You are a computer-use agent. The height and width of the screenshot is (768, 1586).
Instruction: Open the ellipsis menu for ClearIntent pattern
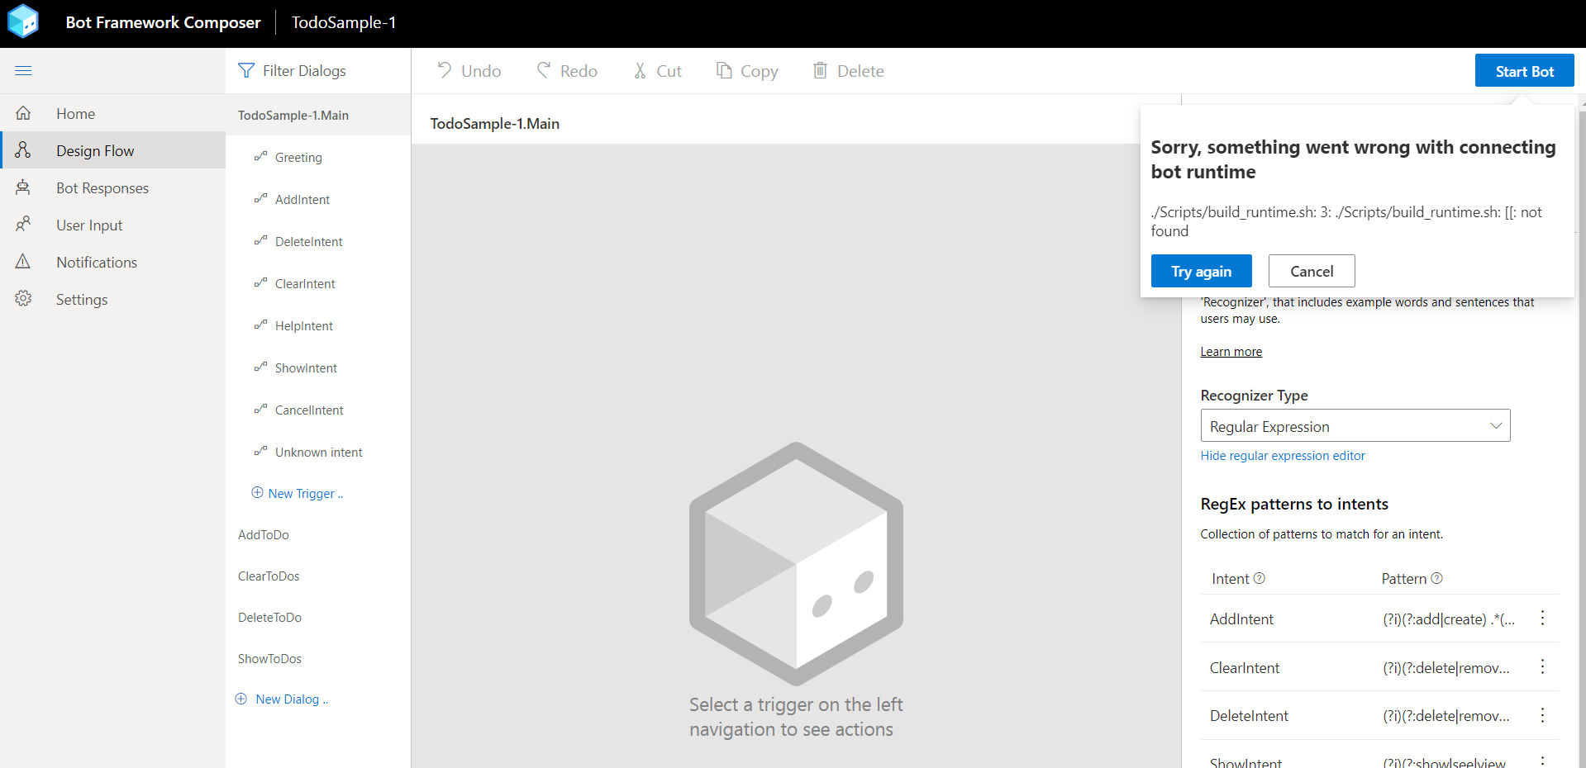(1541, 666)
